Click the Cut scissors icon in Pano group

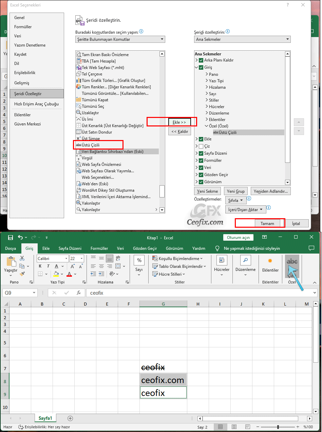coord(22,258)
